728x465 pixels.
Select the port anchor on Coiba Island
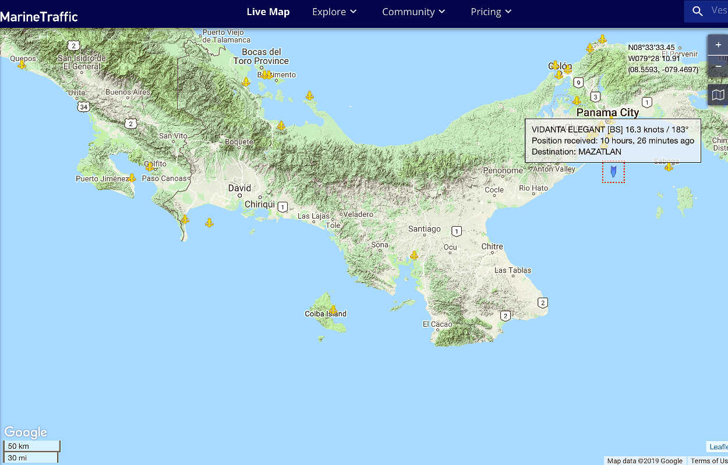pos(333,310)
